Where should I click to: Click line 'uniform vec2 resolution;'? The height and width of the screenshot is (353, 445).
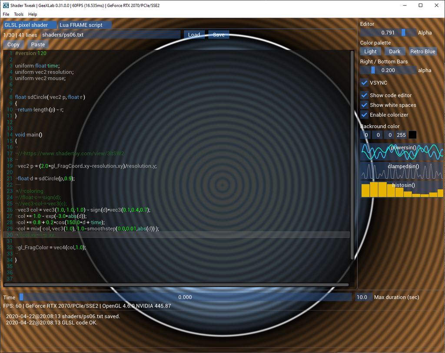click(x=44, y=72)
